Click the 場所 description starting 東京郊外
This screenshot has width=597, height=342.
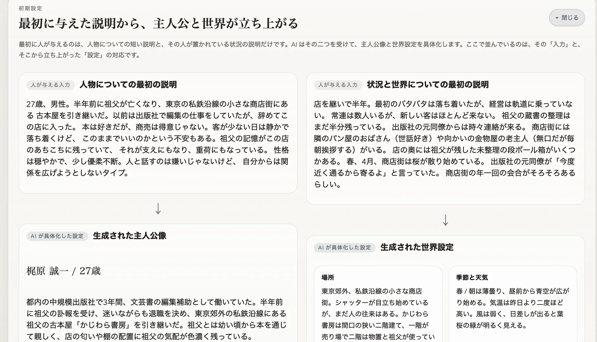click(x=378, y=314)
